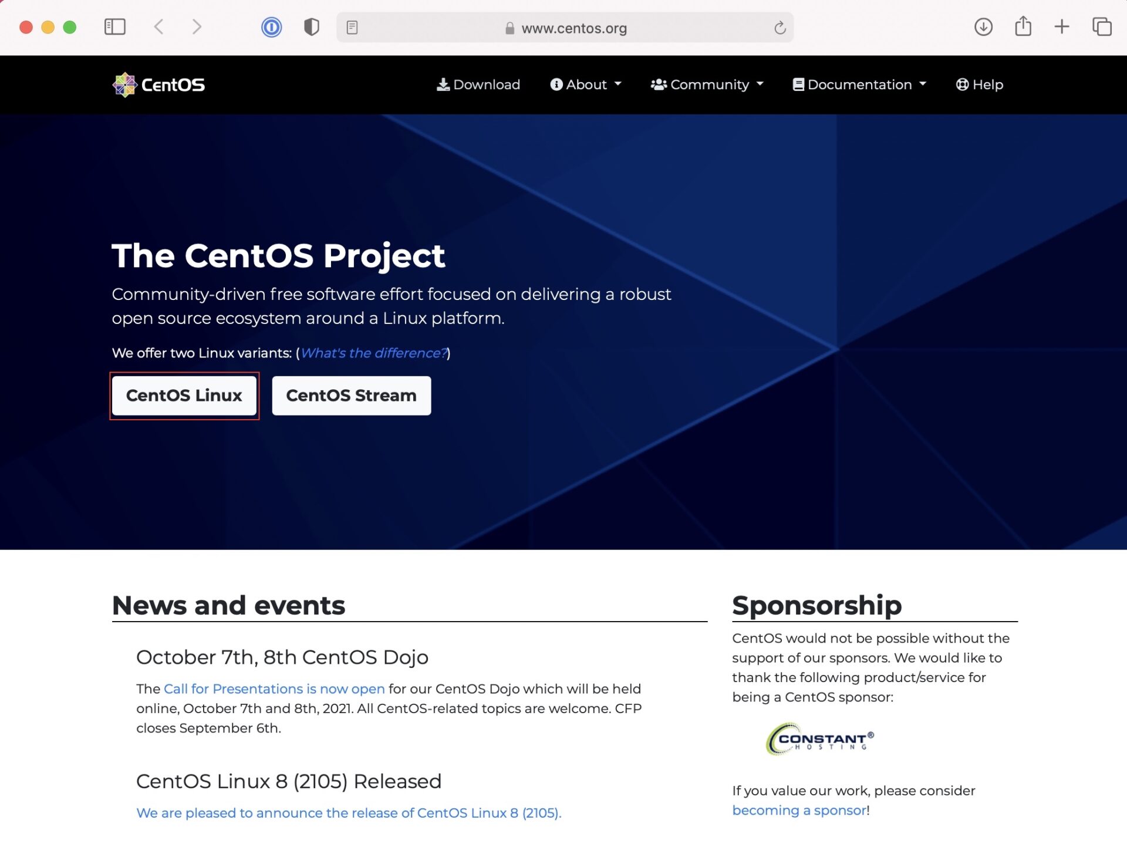
Task: Open Reader view from the address bar
Action: pos(353,27)
